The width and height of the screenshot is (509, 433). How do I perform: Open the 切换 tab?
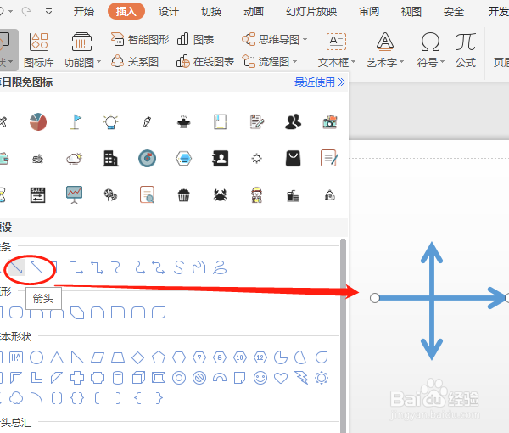211,12
